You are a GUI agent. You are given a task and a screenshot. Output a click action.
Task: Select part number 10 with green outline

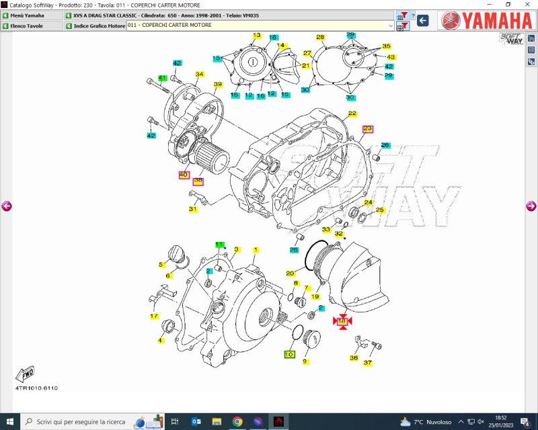click(289, 354)
